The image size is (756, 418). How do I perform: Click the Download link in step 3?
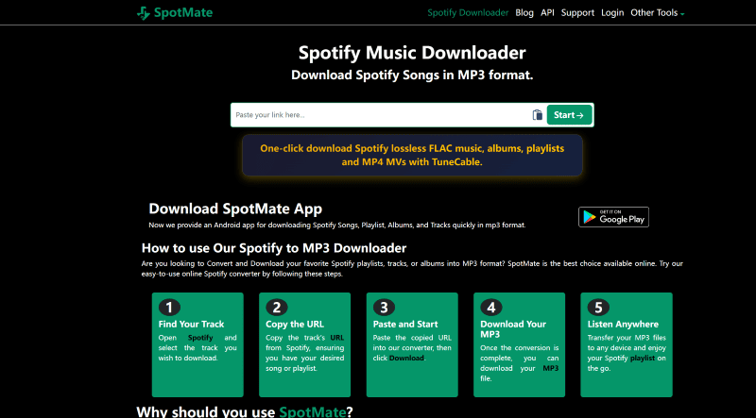click(x=406, y=358)
